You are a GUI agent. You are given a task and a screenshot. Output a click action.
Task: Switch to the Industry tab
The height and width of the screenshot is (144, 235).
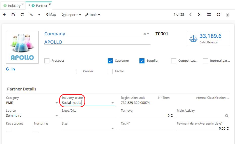12,6
